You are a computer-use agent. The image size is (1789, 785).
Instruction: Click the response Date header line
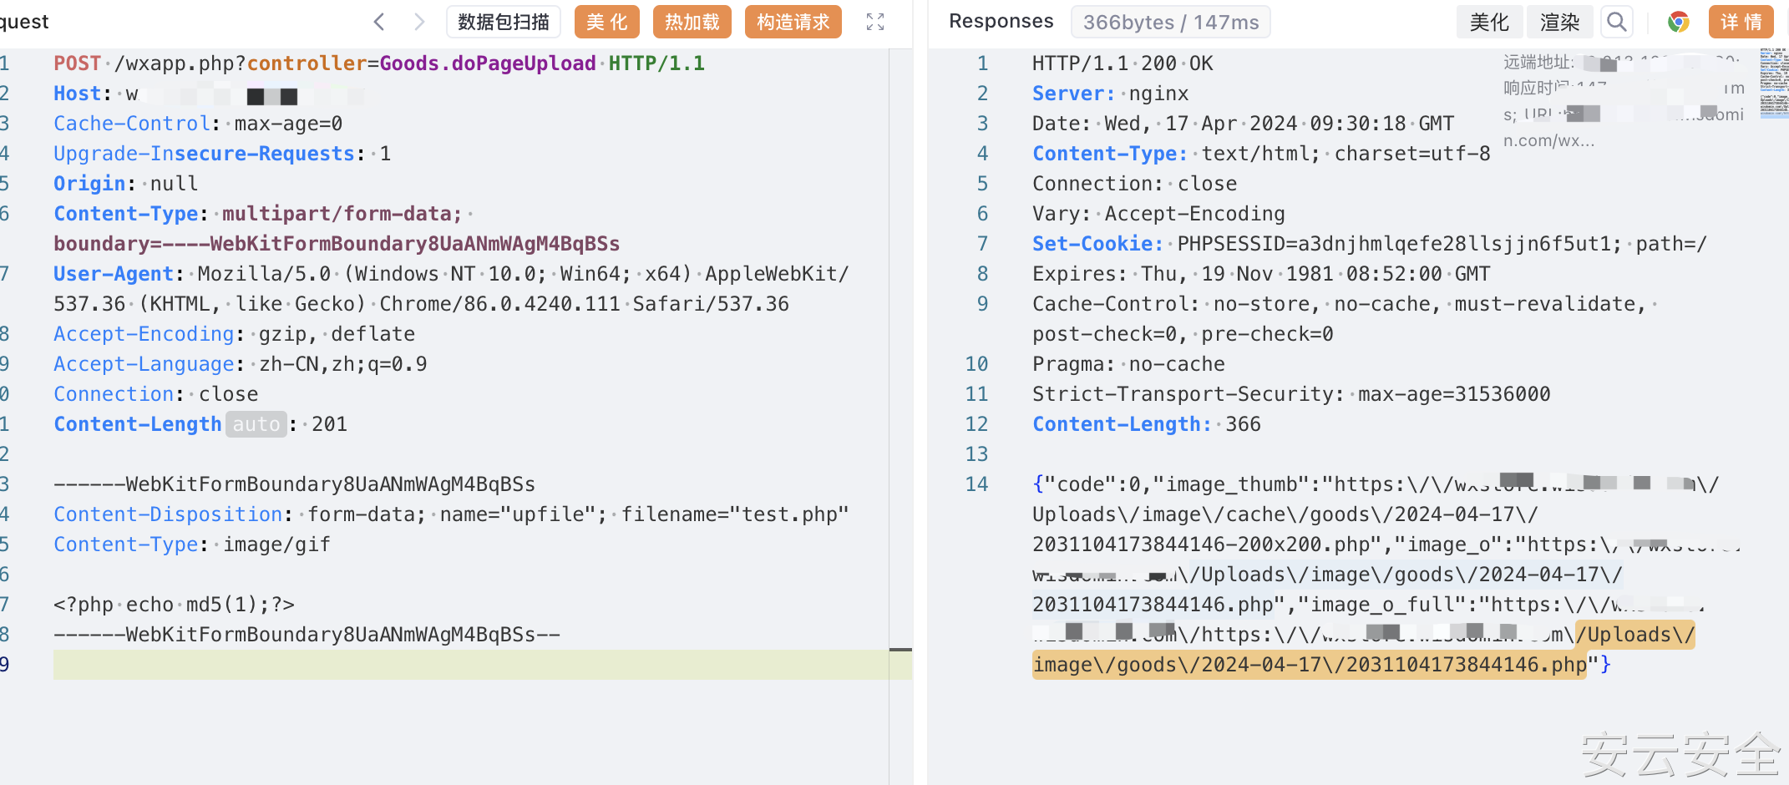[x=1244, y=124]
